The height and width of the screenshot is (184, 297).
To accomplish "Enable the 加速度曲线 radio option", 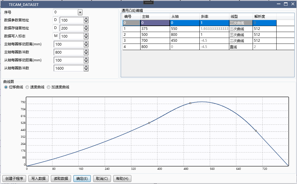I will click(49, 87).
